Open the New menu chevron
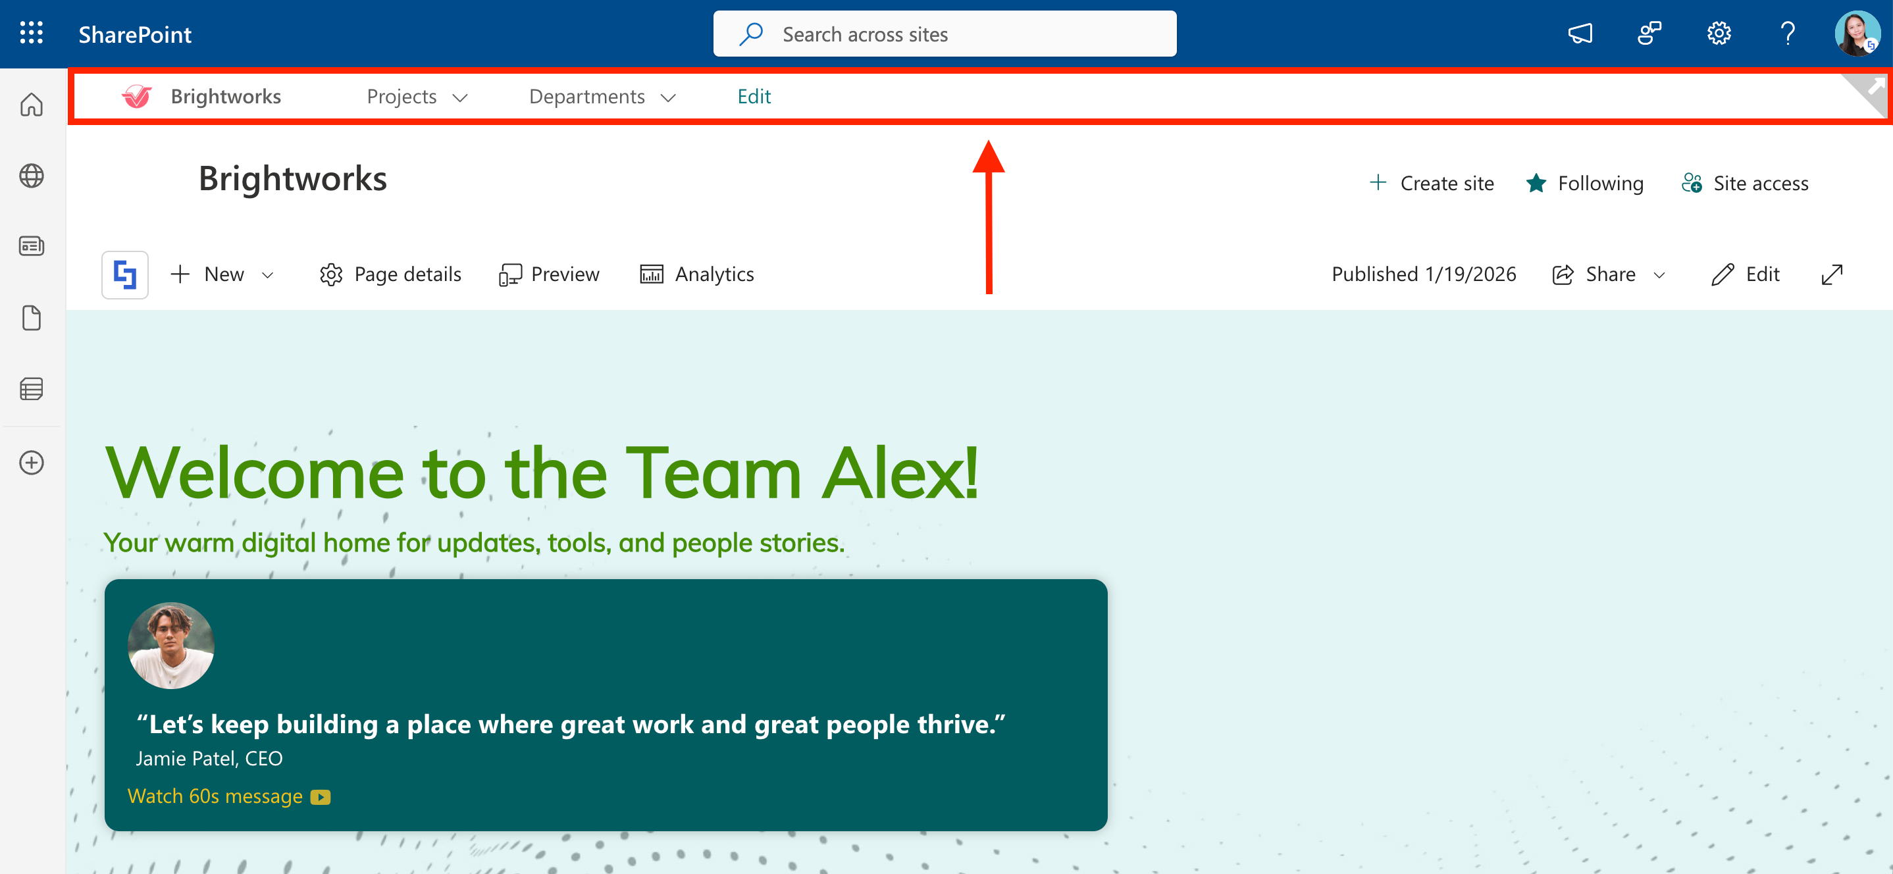Screen dimensions: 1893x874 pos(269,273)
